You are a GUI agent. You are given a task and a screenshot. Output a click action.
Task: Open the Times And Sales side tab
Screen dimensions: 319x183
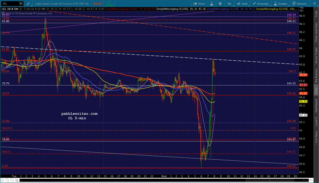(x=316, y=32)
